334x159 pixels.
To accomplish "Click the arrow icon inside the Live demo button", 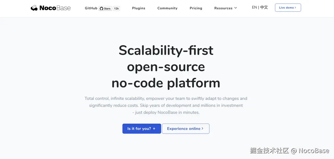I will tap(295, 8).
